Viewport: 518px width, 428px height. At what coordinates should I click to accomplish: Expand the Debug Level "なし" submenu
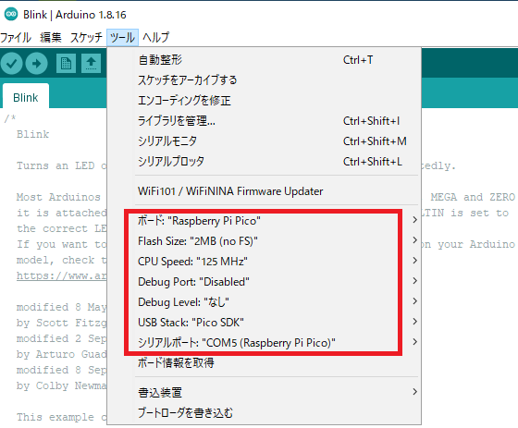pyautogui.click(x=264, y=302)
